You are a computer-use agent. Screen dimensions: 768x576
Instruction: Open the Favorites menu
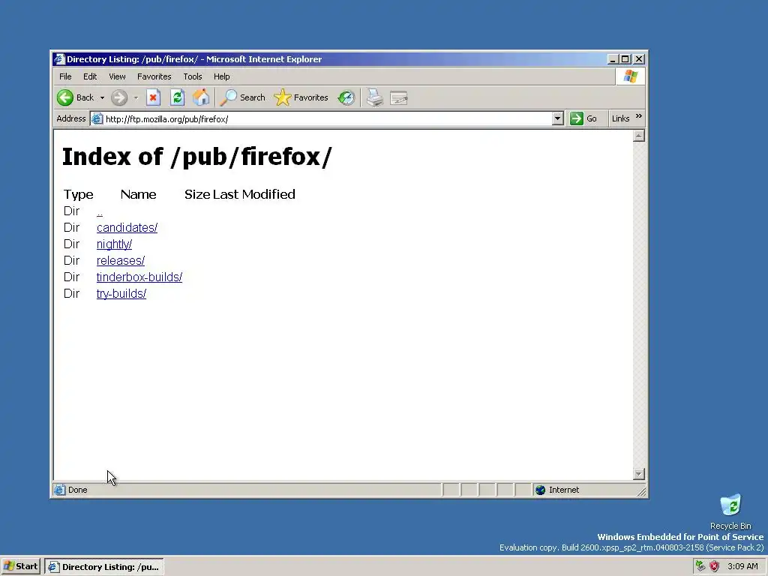coord(154,76)
